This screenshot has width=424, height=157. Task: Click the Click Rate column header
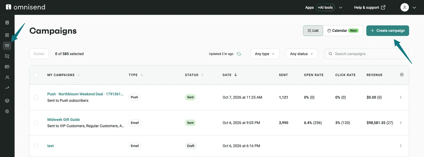(345, 75)
